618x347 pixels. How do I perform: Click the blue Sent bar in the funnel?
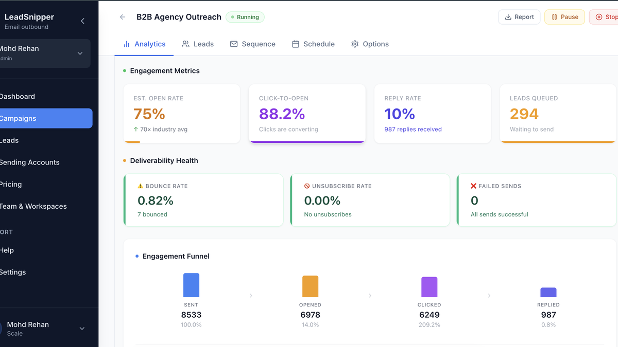click(x=191, y=285)
